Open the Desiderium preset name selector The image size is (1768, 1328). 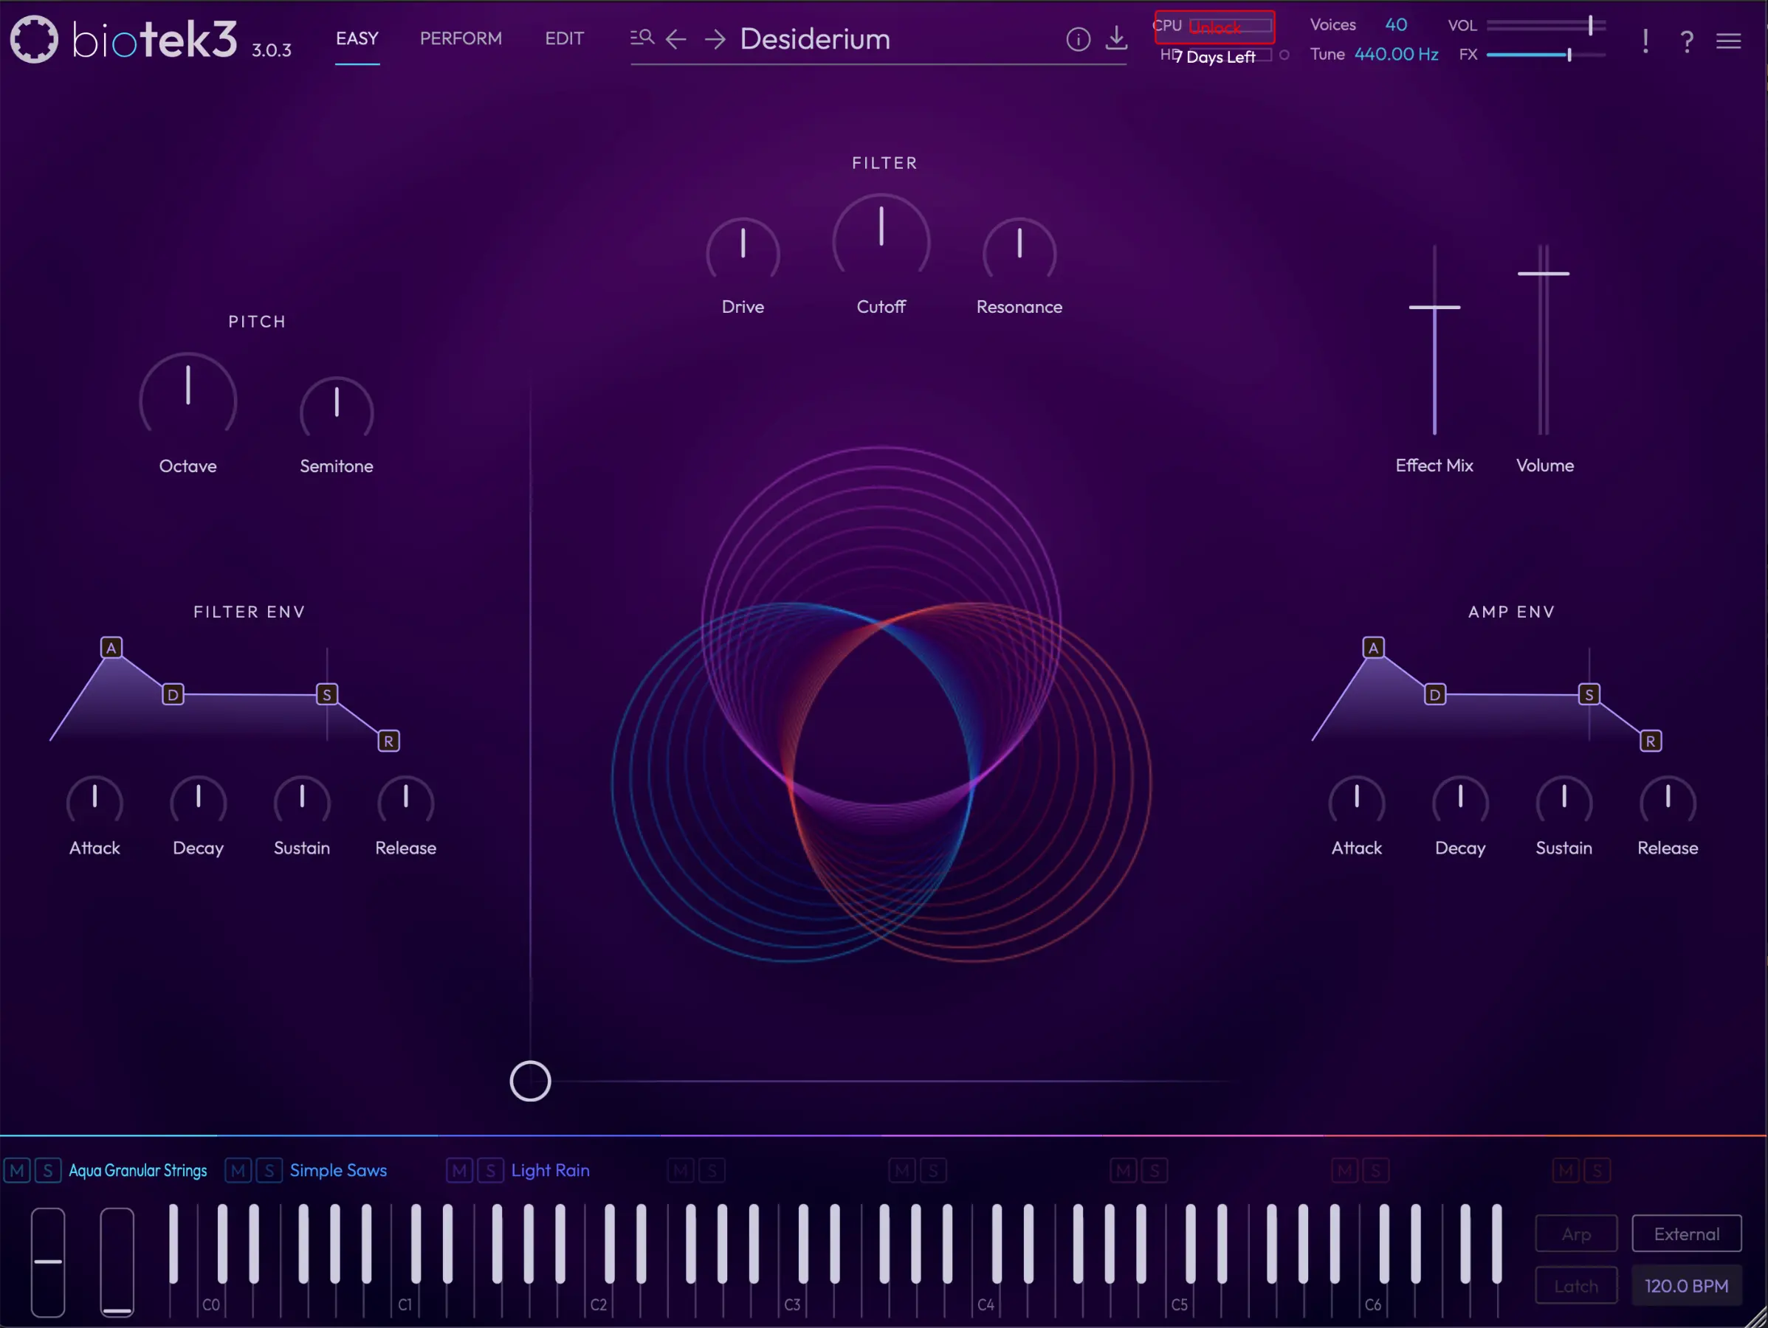(814, 39)
